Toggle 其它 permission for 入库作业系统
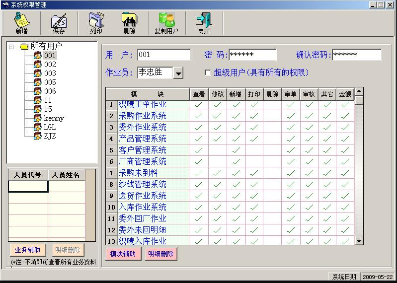 [x=327, y=207]
